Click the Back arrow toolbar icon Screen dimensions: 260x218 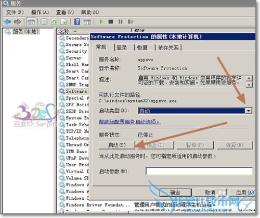pos(8,22)
